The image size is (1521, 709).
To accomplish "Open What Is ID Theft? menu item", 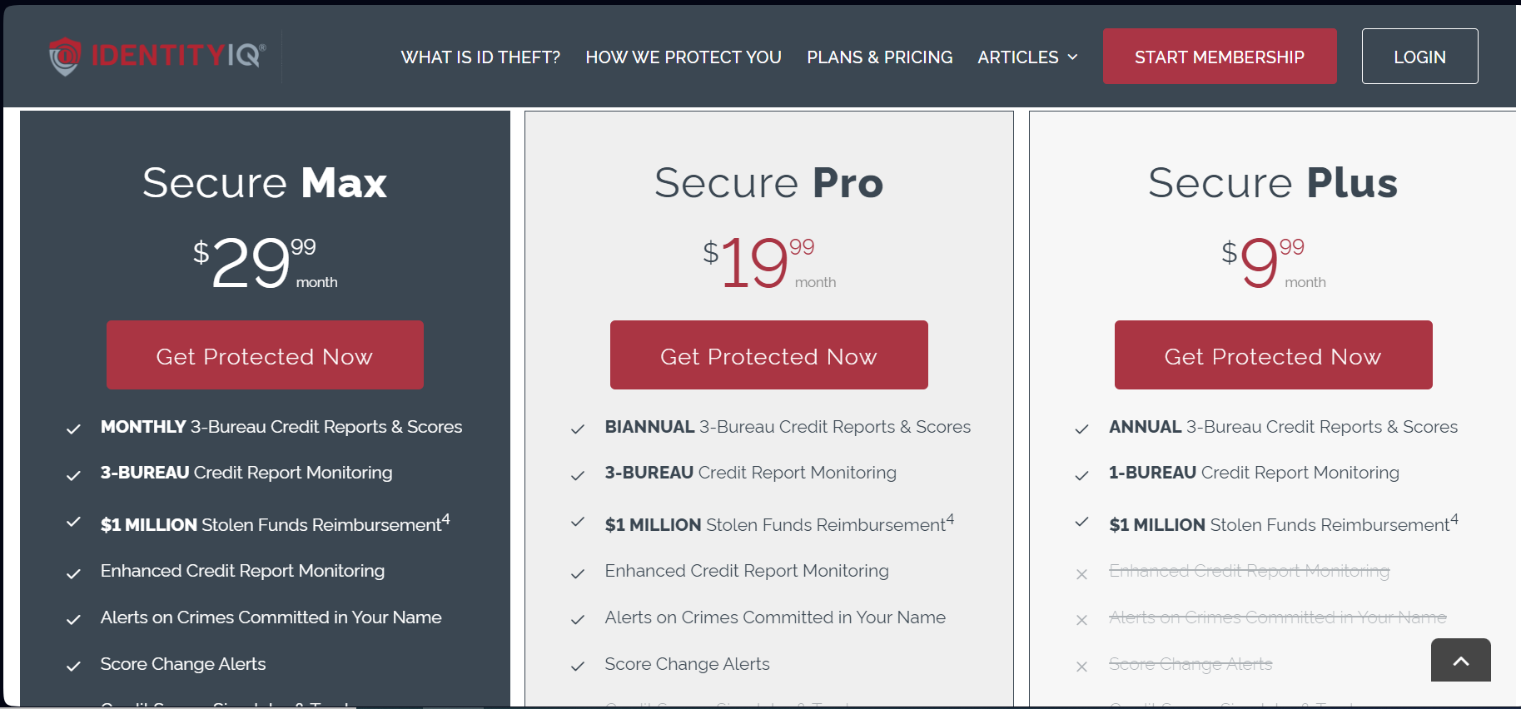I will tap(480, 57).
